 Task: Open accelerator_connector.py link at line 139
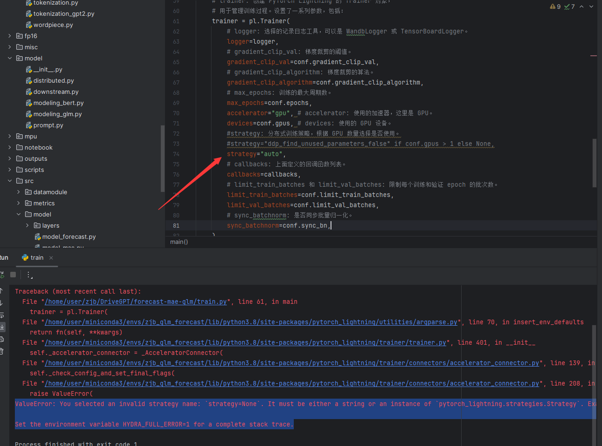(292, 363)
